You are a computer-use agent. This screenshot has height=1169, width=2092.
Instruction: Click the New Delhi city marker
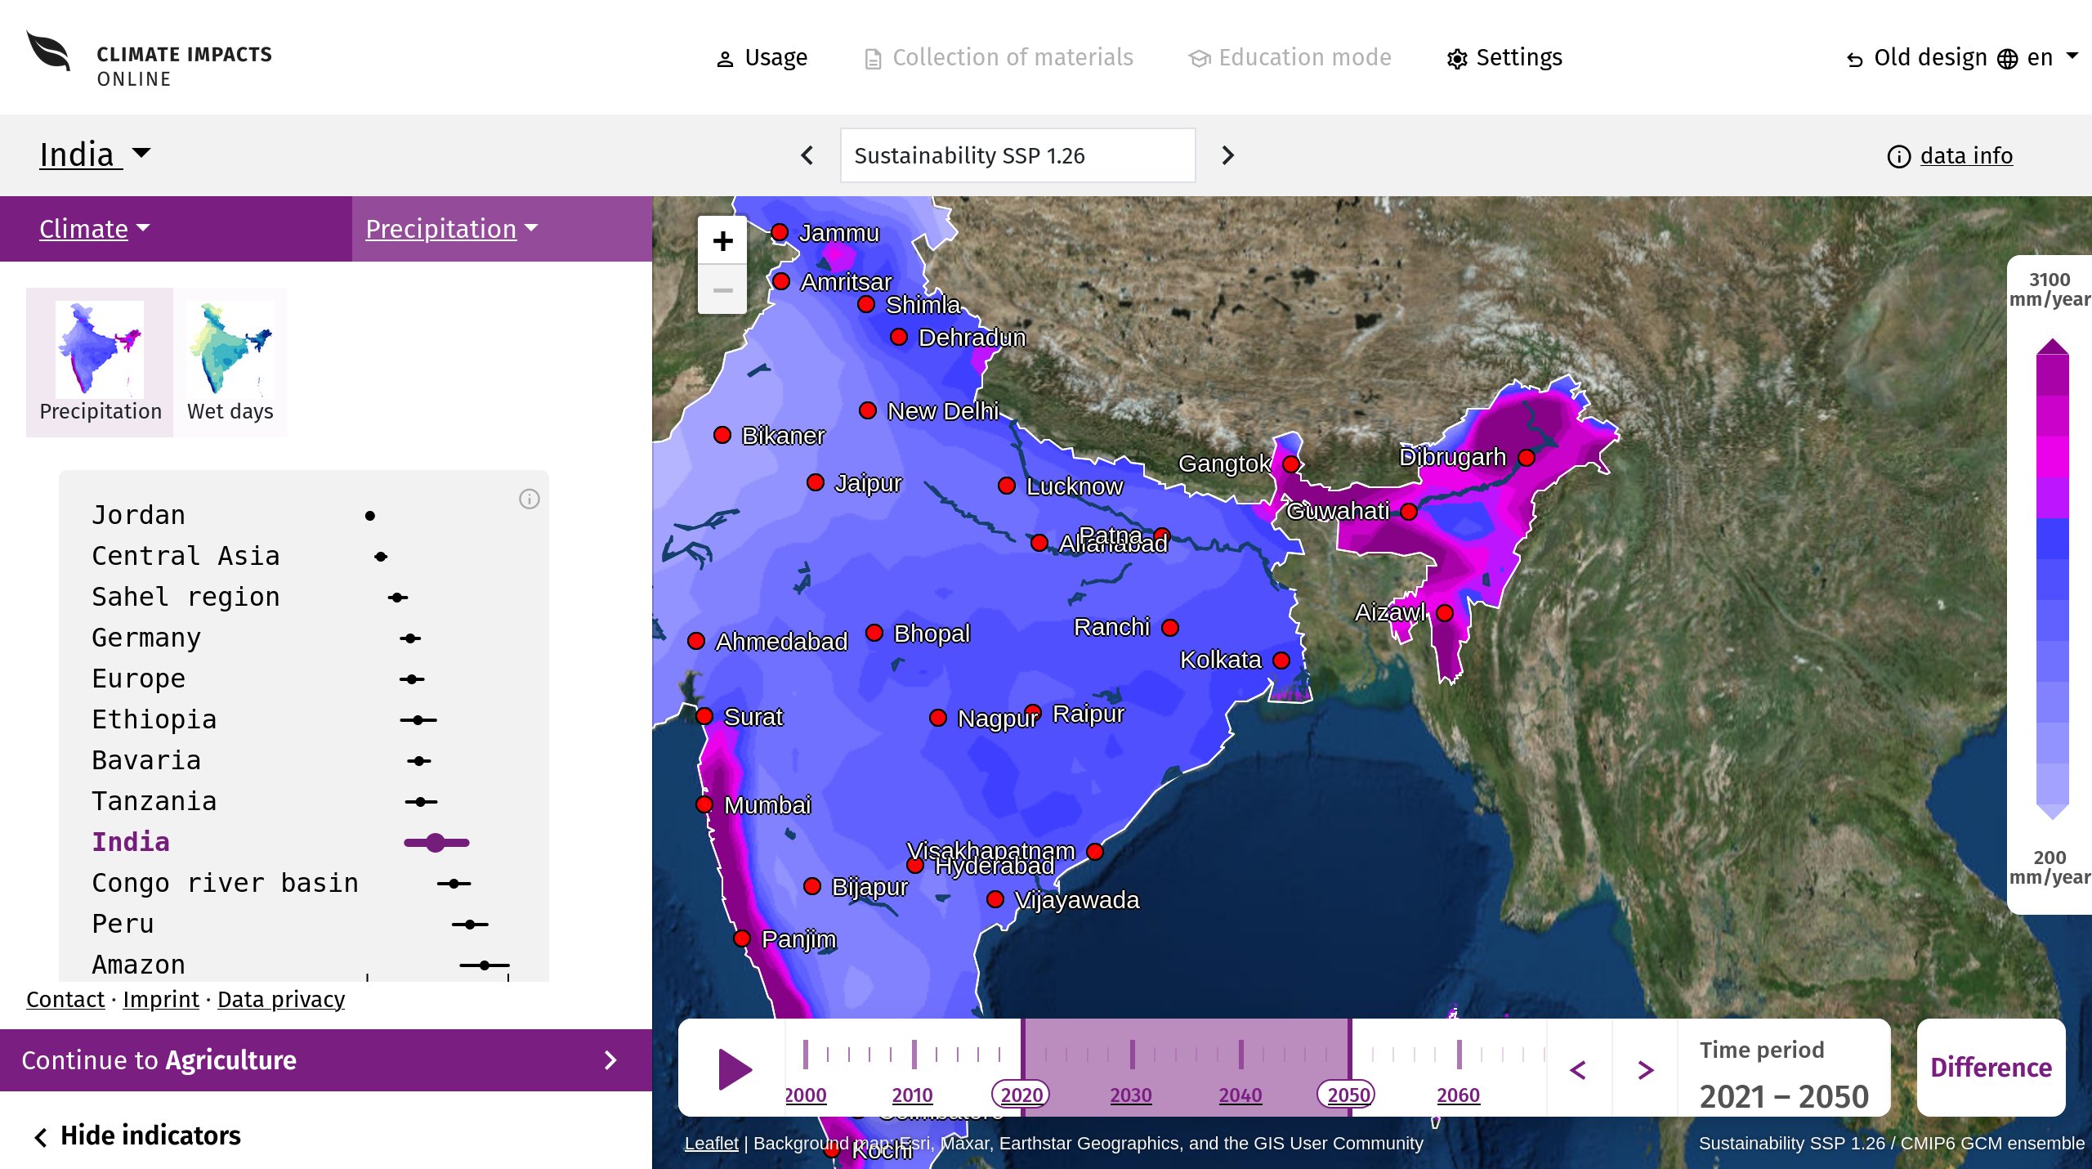tap(868, 410)
